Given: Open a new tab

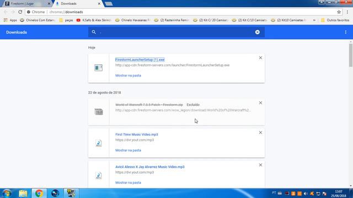Looking at the screenshot, I should pos(109,4).
